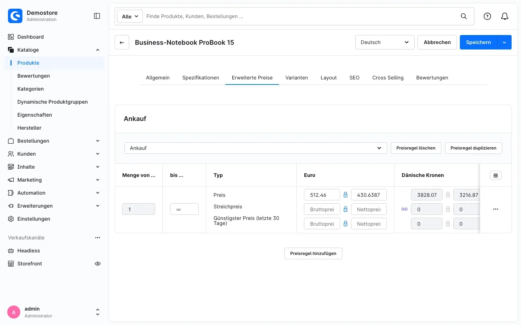Switch to the Varianten tab
521x325 pixels.
pos(297,78)
